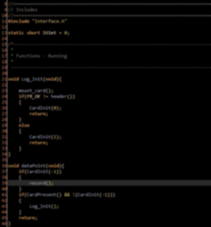Click the '* Functions - Running' comment
This screenshot has width=211, height=227.
tap(39, 56)
